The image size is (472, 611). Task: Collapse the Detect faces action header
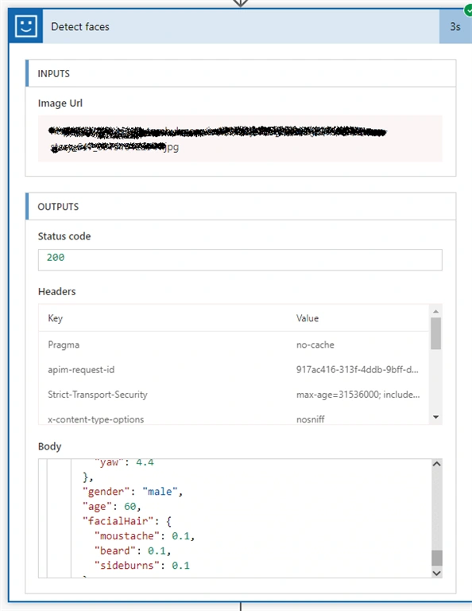[241, 26]
